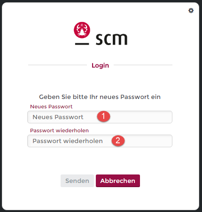Click the Passwort wiederholen label above the field

59,130
